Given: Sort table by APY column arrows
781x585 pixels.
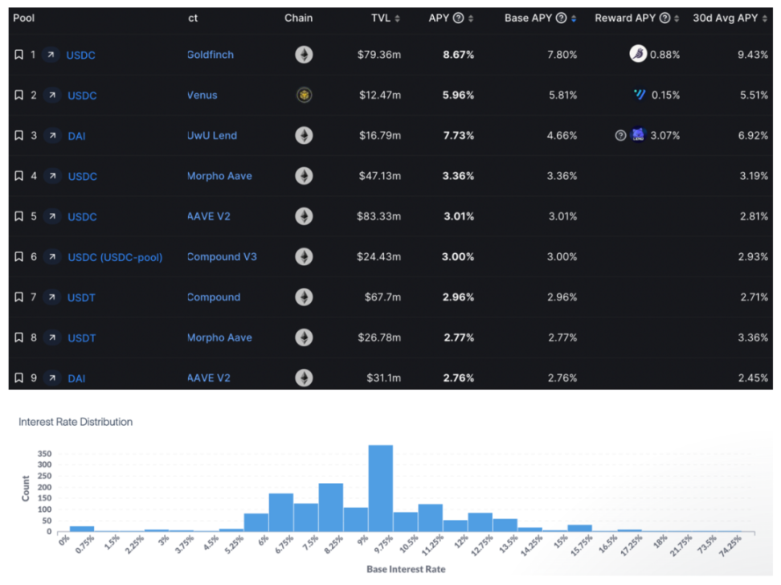Looking at the screenshot, I should pyautogui.click(x=471, y=18).
